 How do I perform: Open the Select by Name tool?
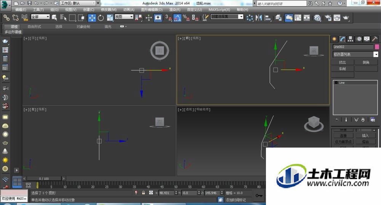[63, 17]
